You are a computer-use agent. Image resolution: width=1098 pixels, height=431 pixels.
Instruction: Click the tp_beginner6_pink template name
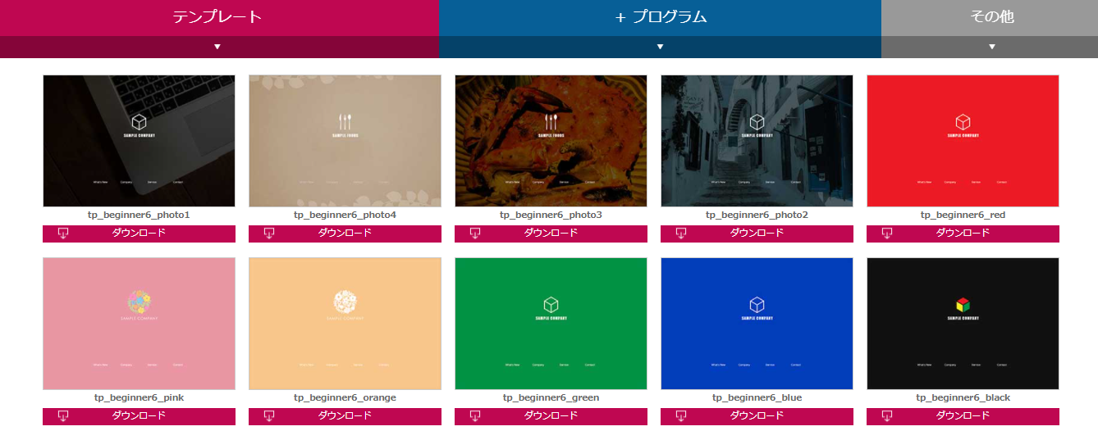139,397
